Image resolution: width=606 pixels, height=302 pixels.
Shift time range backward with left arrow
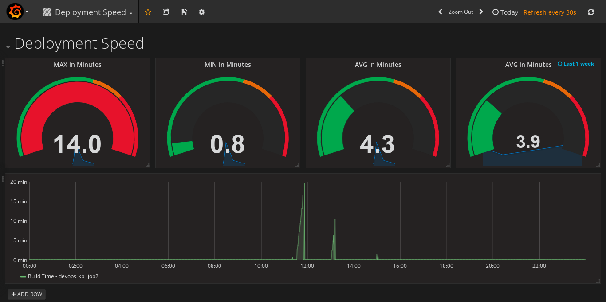pos(440,12)
